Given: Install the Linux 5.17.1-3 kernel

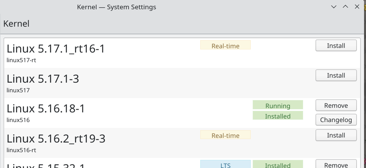Looking at the screenshot, I should (336, 75).
